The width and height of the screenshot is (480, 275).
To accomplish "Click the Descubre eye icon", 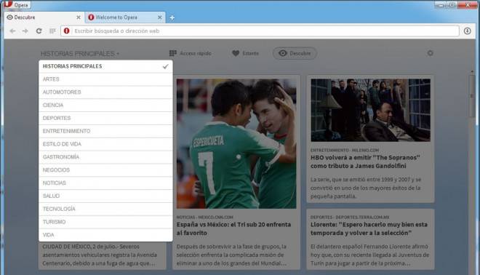I will coord(283,53).
